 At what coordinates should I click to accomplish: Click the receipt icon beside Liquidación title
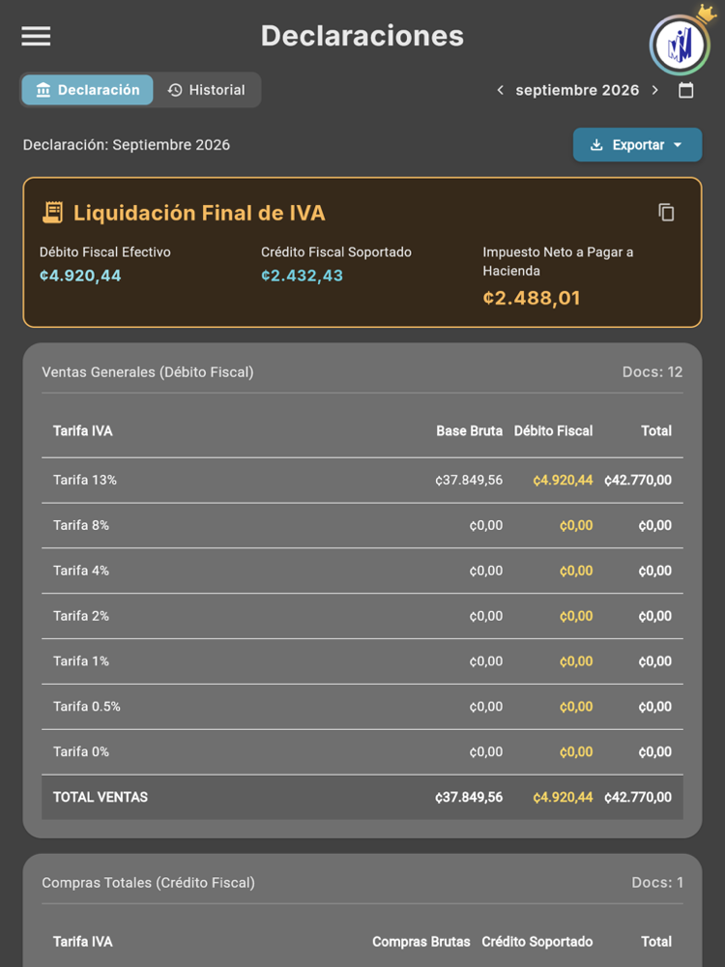53,213
